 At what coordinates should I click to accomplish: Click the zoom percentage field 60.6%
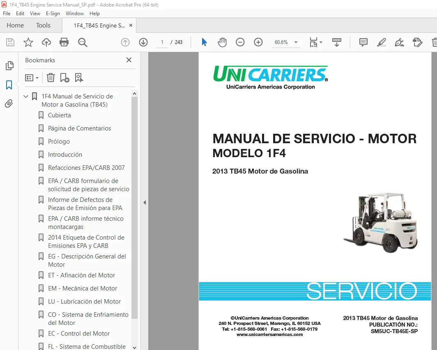pyautogui.click(x=281, y=42)
